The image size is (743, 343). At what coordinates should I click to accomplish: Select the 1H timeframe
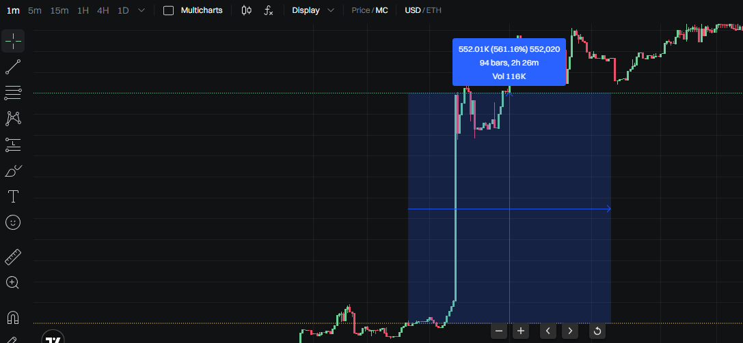(x=83, y=10)
